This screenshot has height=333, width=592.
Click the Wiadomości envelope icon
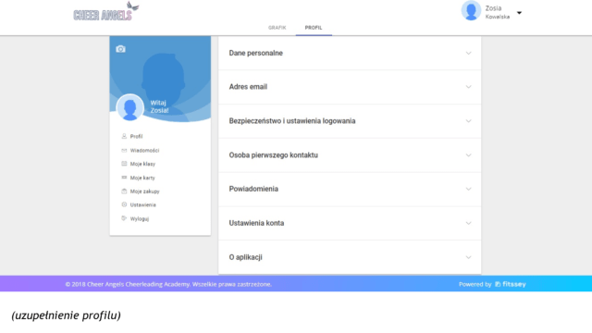(x=124, y=150)
